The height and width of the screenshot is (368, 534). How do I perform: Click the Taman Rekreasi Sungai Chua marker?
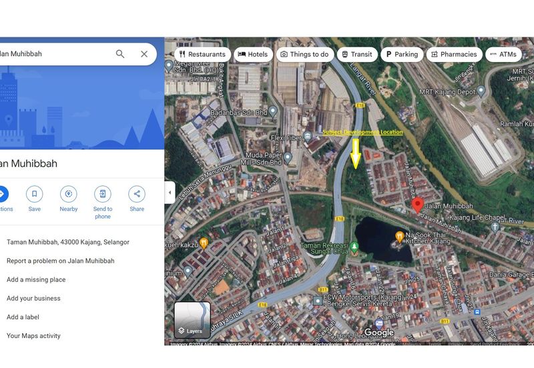pos(355,247)
